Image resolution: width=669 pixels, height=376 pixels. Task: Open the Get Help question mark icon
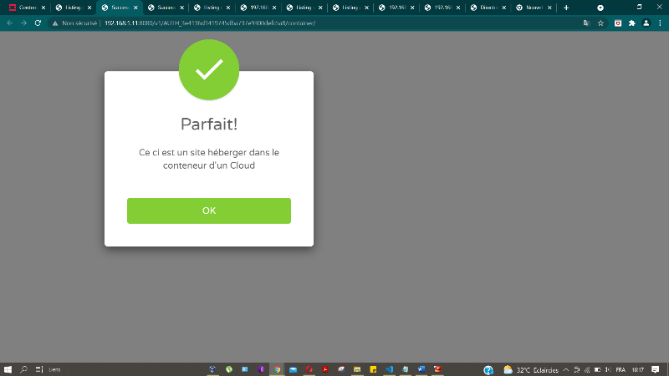pyautogui.click(x=488, y=369)
